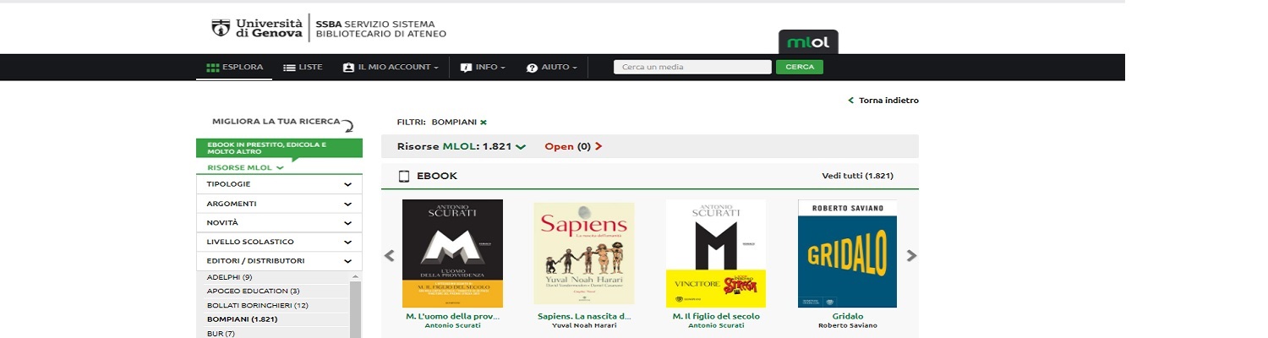1268x338 pixels.
Task: Click the publishers list scroll-up arrow
Action: coord(356,276)
